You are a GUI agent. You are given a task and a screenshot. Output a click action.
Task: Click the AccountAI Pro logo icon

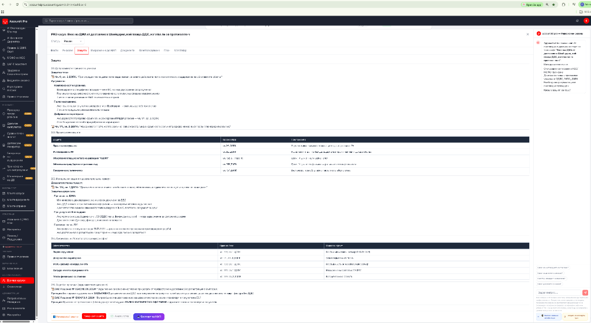(x=5, y=21)
